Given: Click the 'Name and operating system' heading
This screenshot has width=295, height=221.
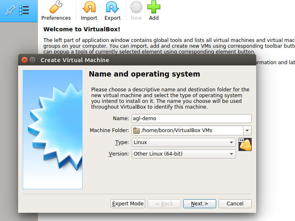Looking at the screenshot, I should 144,74.
